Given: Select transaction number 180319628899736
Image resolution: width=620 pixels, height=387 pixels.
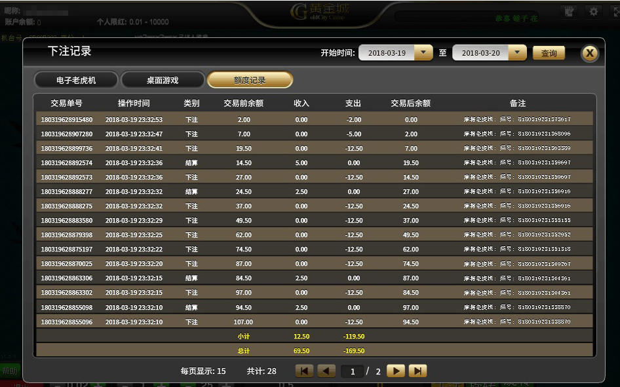Looking at the screenshot, I should (66, 149).
